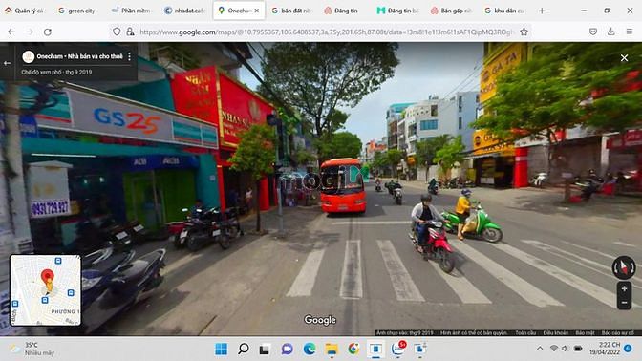This screenshot has width=642, height=361.
Task: Close the Street View with X
Action: click(x=624, y=58)
